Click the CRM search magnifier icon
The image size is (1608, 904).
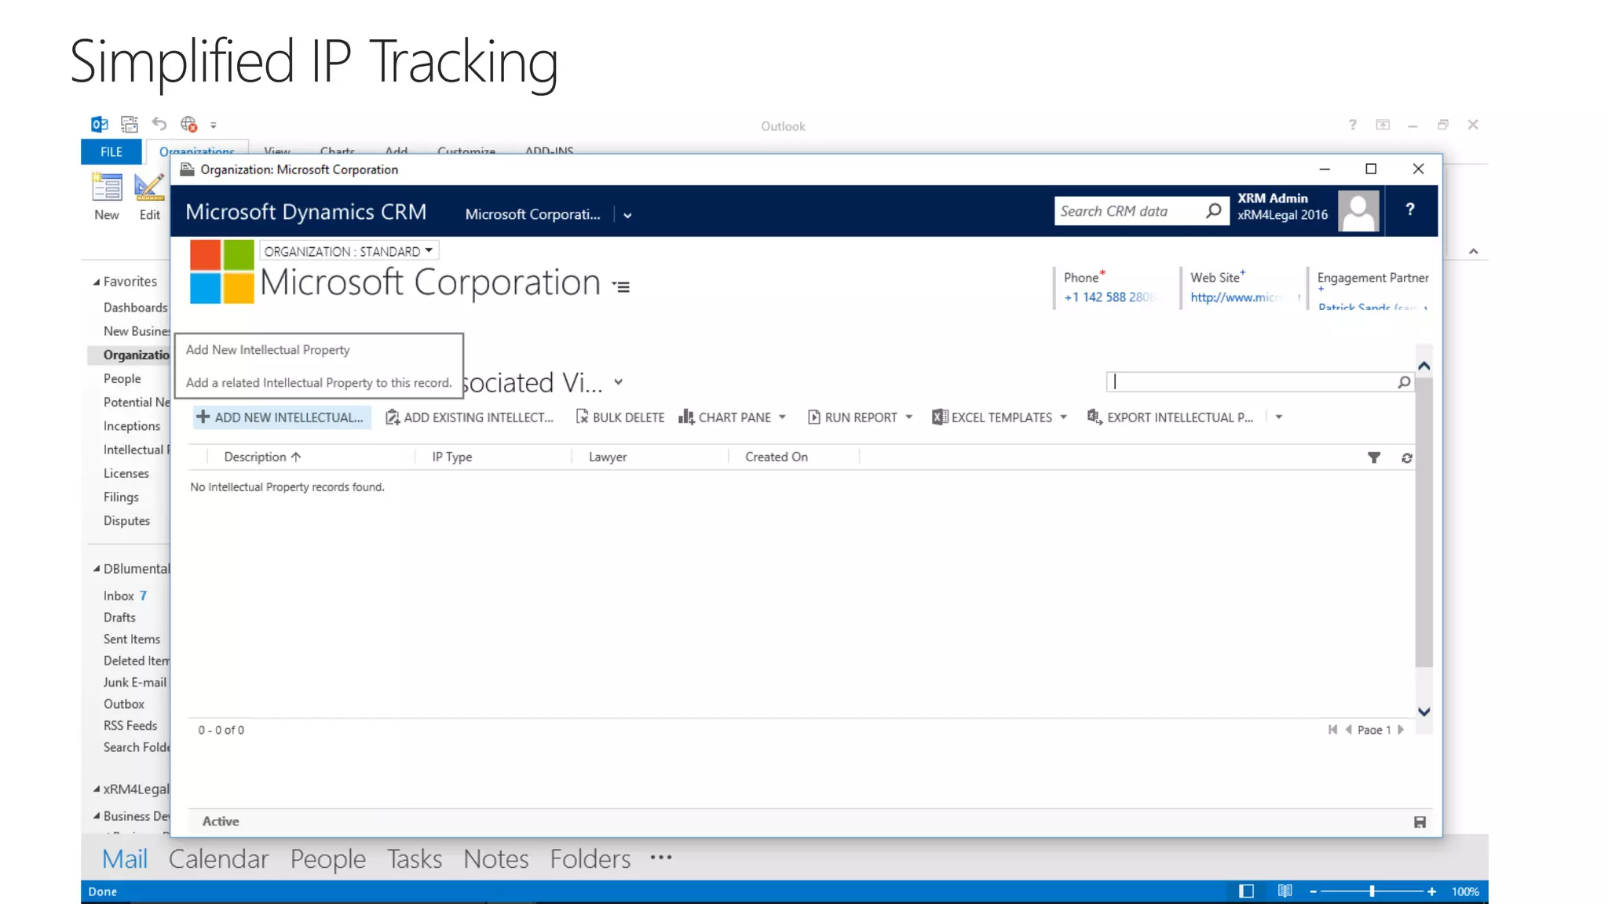(1213, 210)
